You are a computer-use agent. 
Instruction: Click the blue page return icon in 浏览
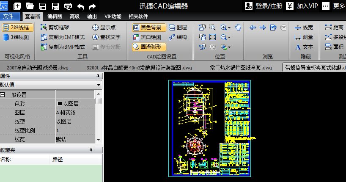tap(273, 28)
